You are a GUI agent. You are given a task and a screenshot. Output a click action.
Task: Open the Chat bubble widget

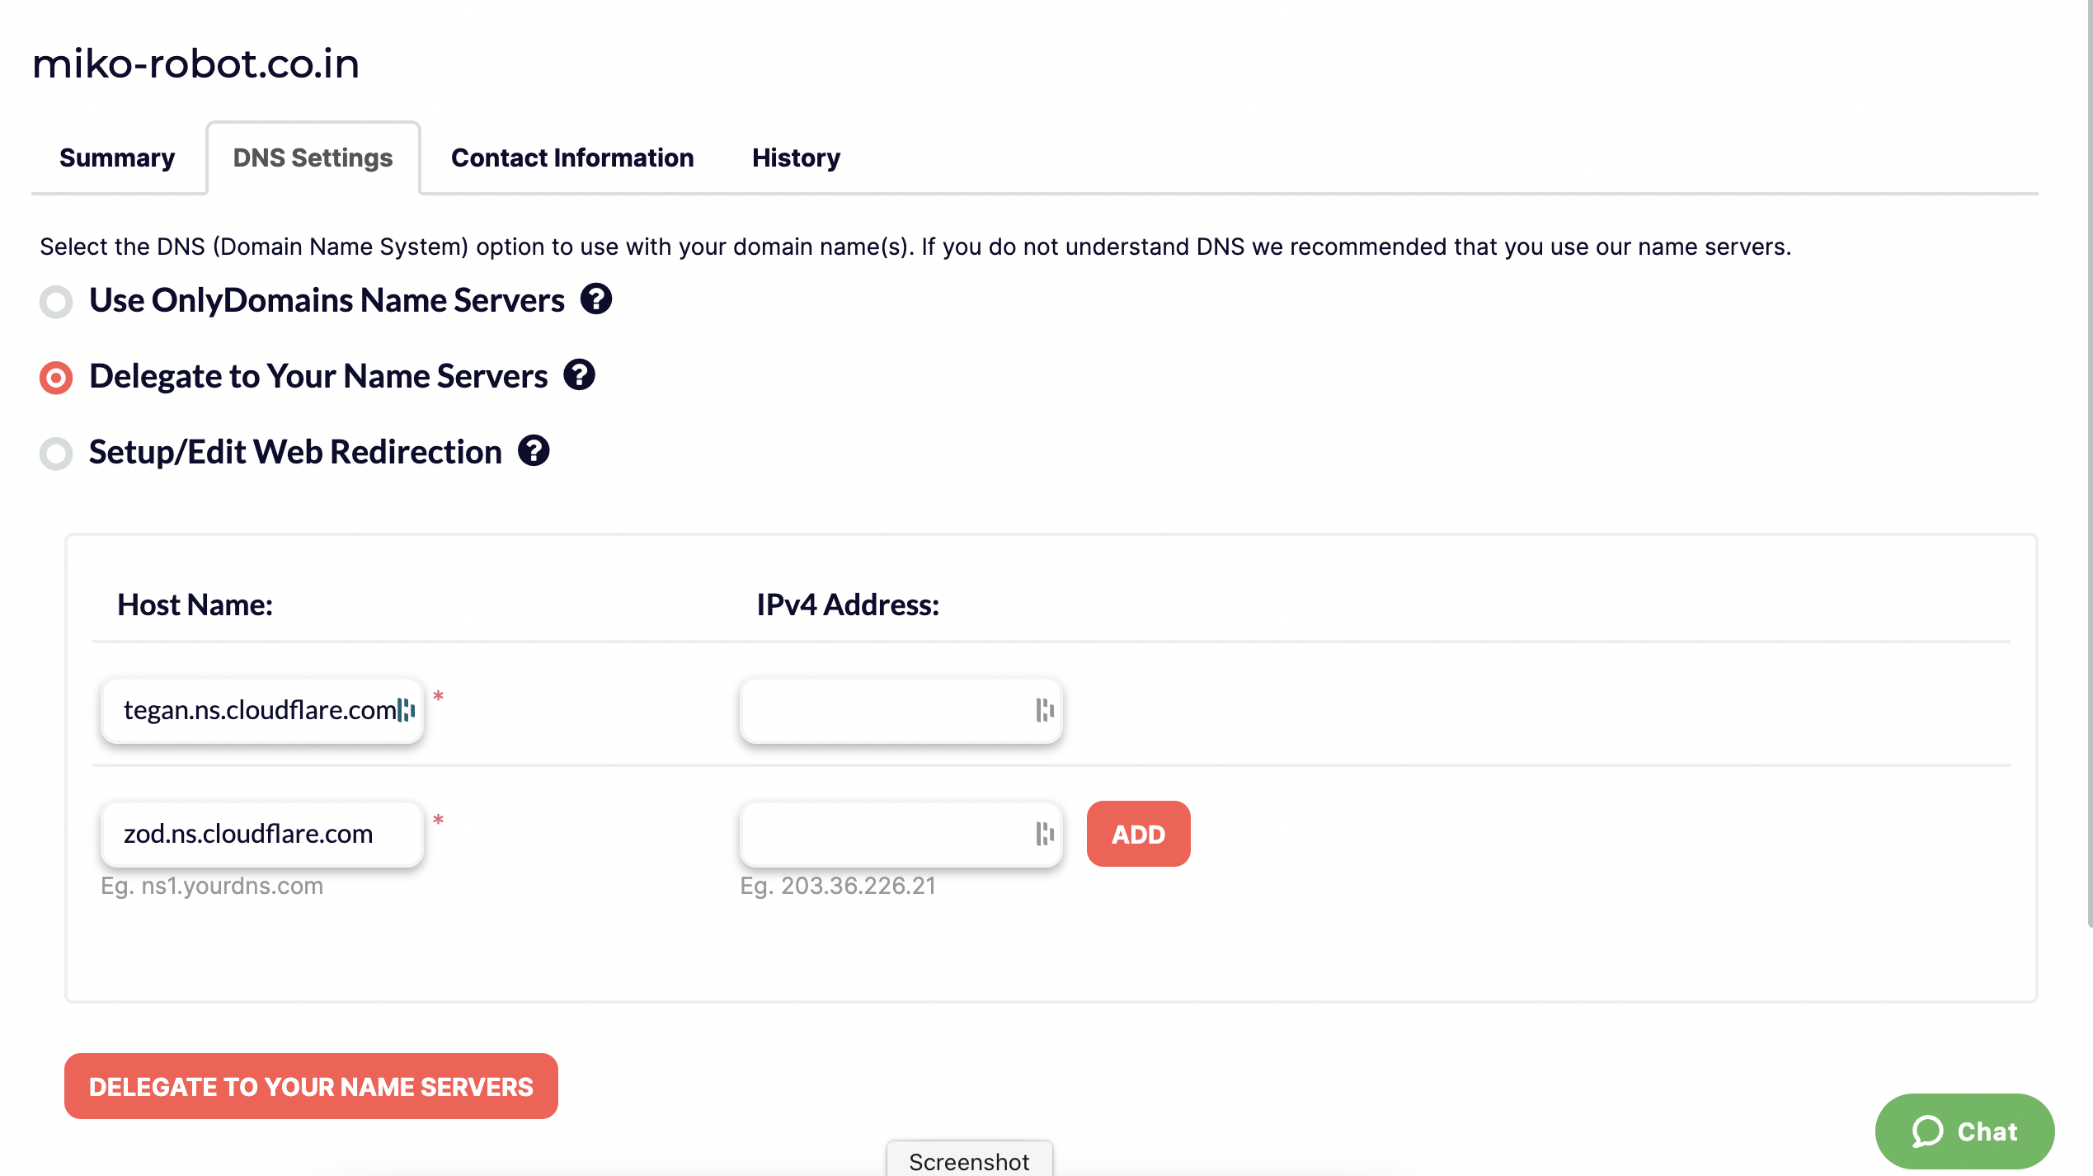tap(1964, 1131)
